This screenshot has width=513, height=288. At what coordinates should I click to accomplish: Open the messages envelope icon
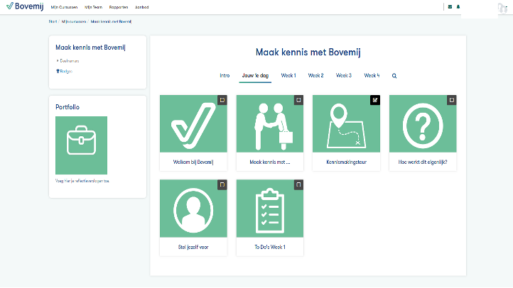point(450,6)
